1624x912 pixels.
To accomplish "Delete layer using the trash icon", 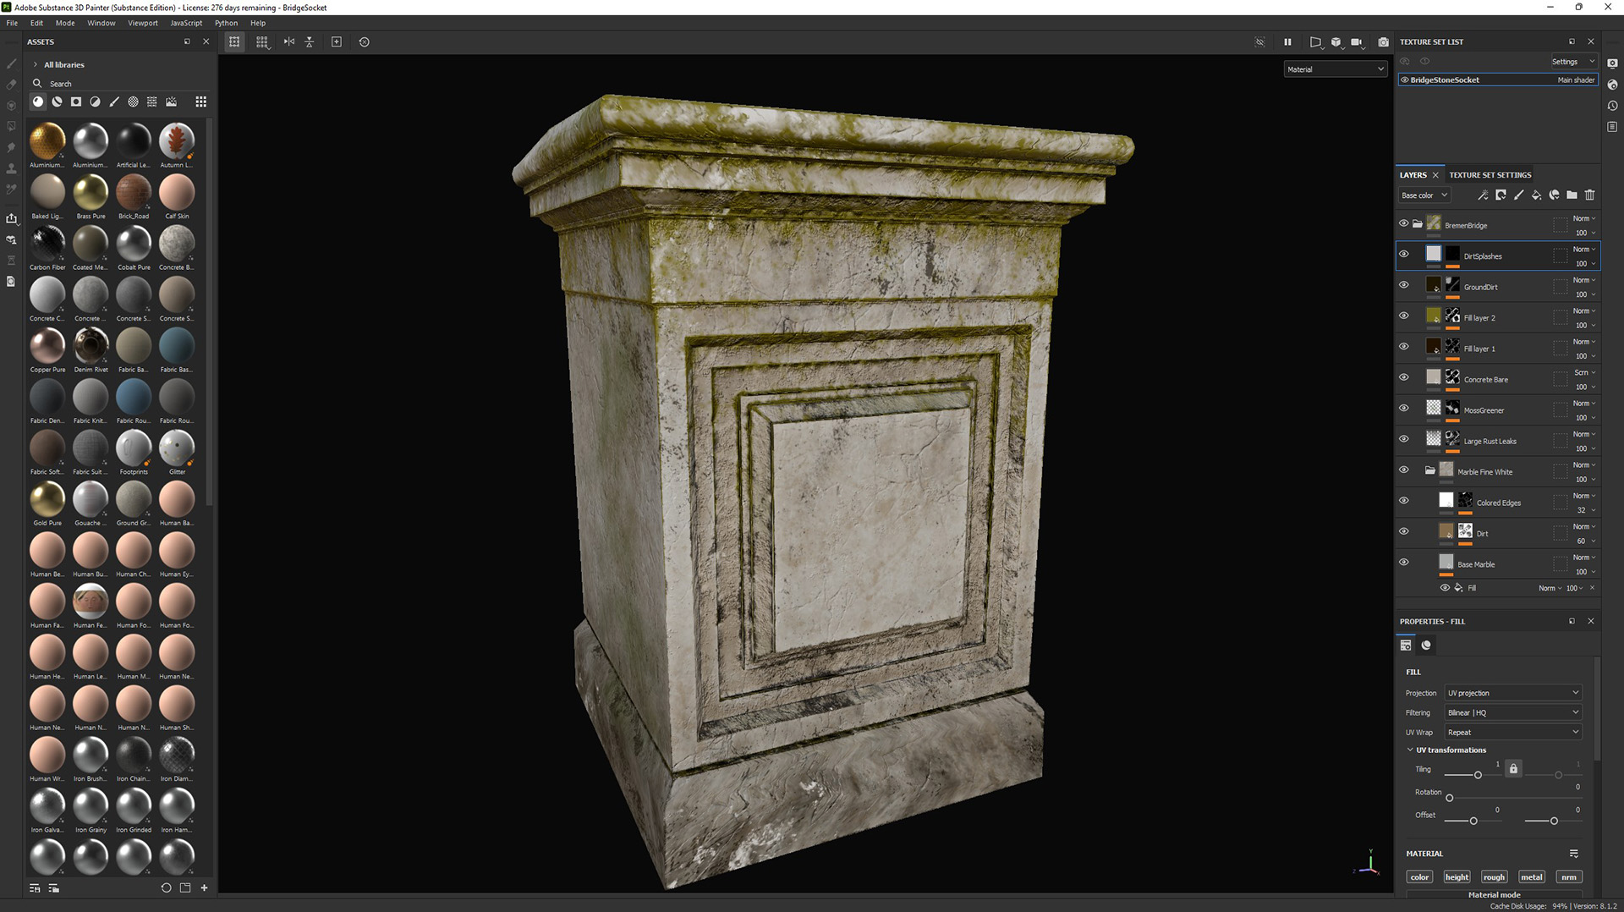I will (1589, 195).
